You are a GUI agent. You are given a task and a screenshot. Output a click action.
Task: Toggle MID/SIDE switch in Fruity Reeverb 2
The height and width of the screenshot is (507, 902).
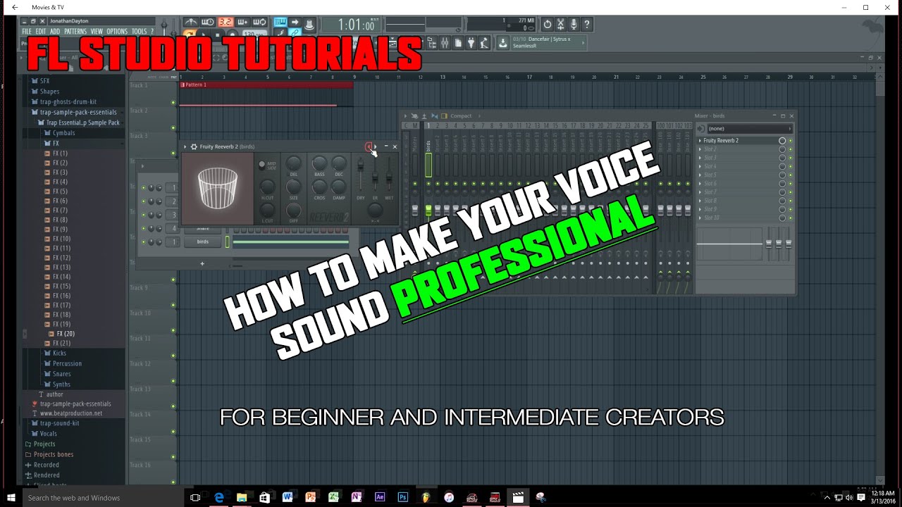click(262, 165)
